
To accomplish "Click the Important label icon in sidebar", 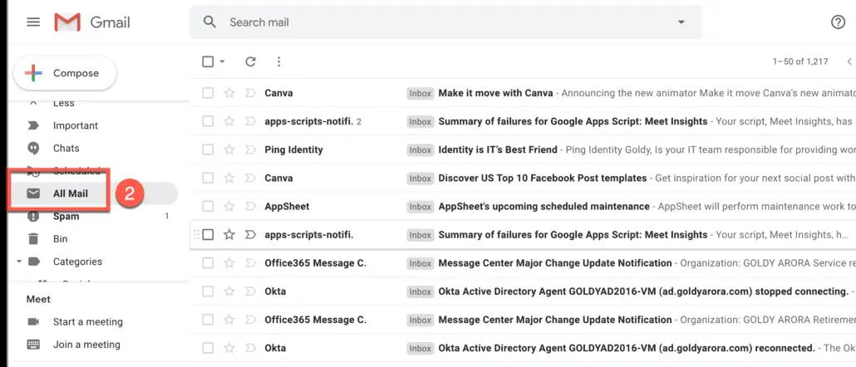I will pos(33,125).
